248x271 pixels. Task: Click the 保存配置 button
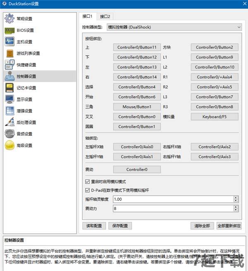point(120,226)
